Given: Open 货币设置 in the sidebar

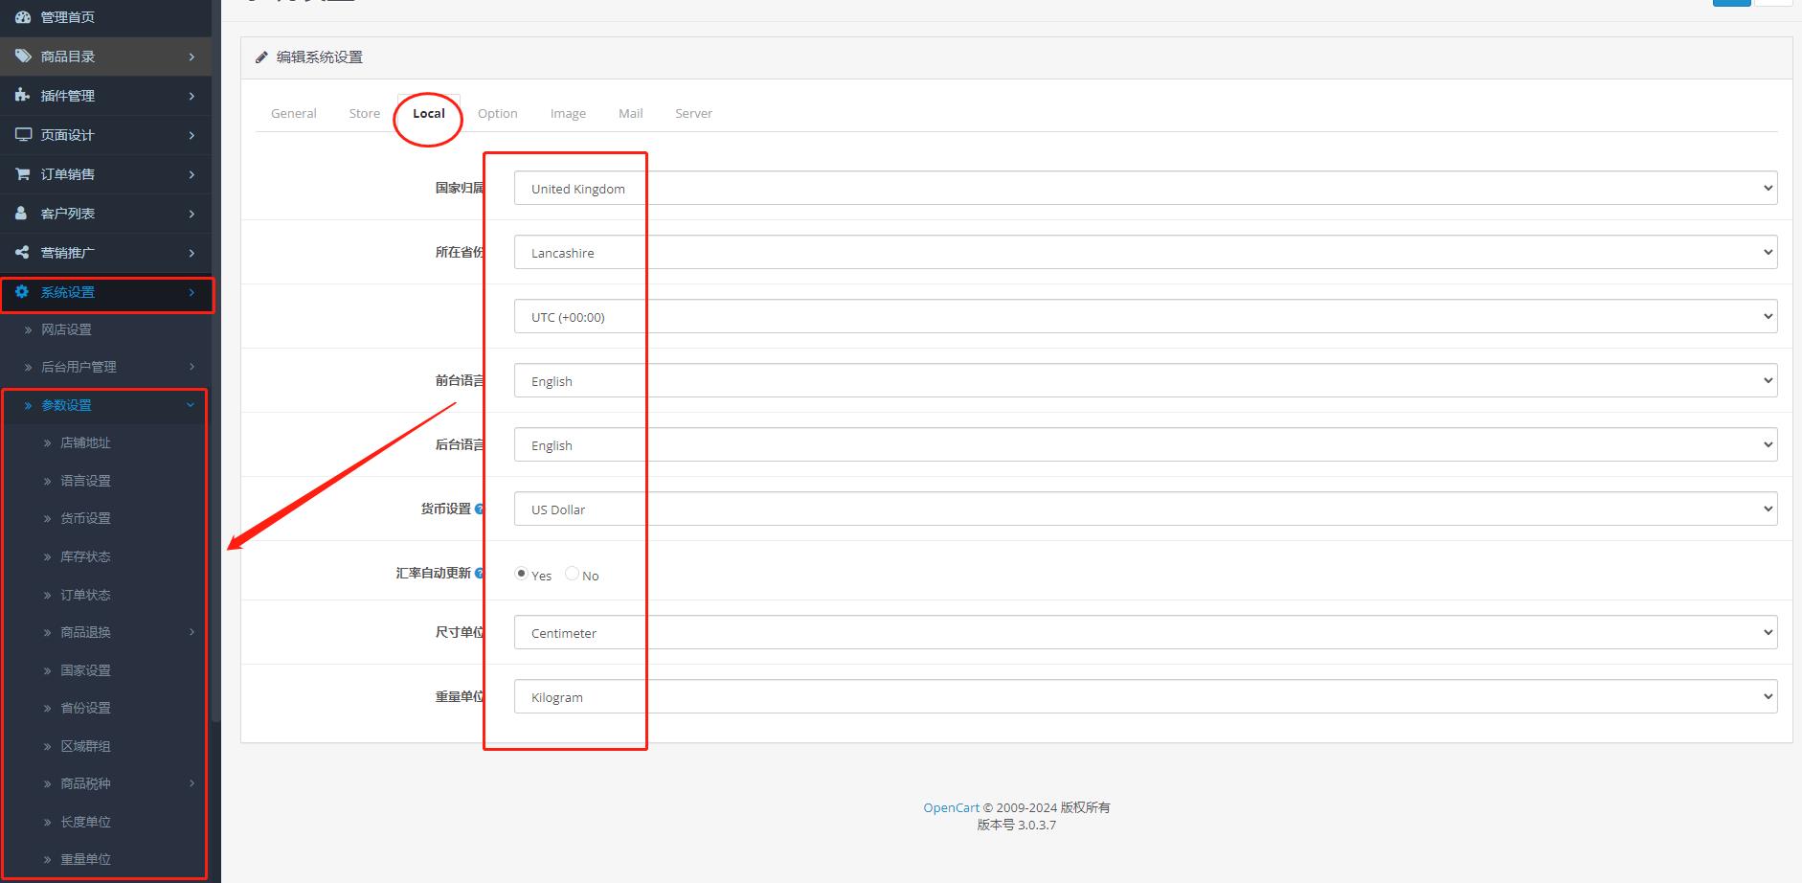Looking at the screenshot, I should tap(85, 518).
